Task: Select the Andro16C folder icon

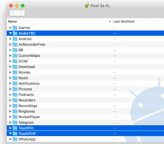Action: pyautogui.click(x=15, y=33)
